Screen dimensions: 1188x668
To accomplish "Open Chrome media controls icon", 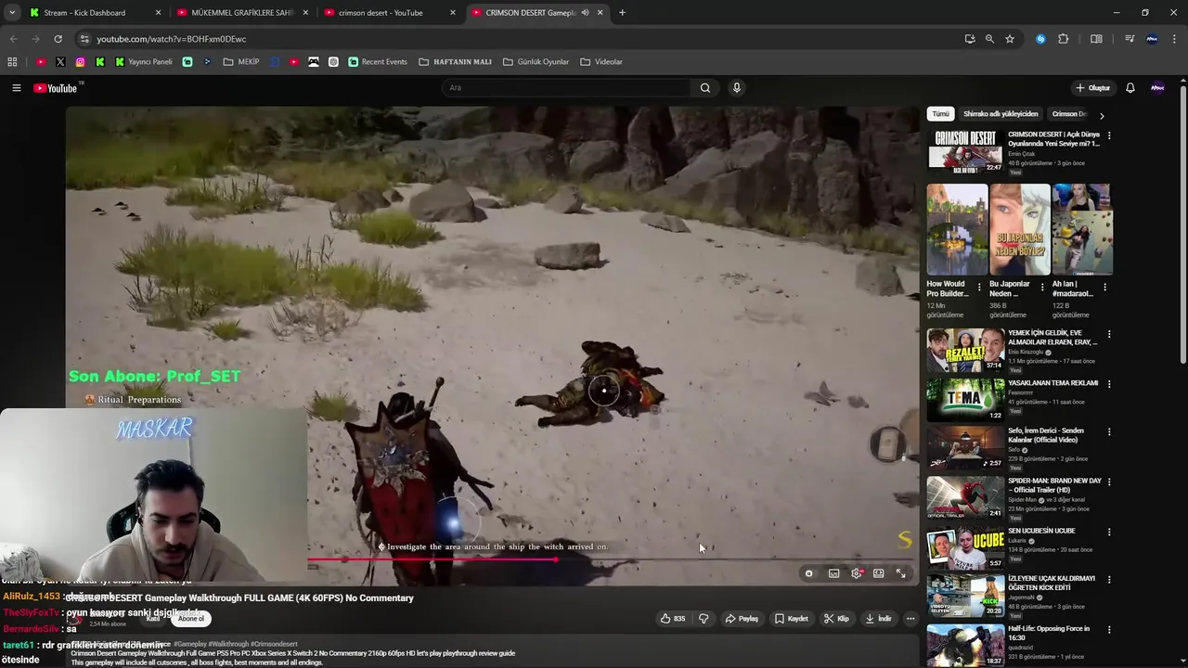I will (x=1130, y=39).
